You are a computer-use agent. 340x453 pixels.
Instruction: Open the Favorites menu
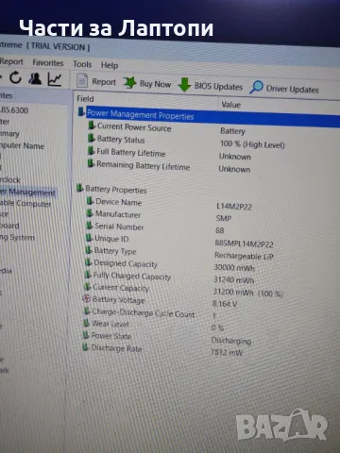48,63
